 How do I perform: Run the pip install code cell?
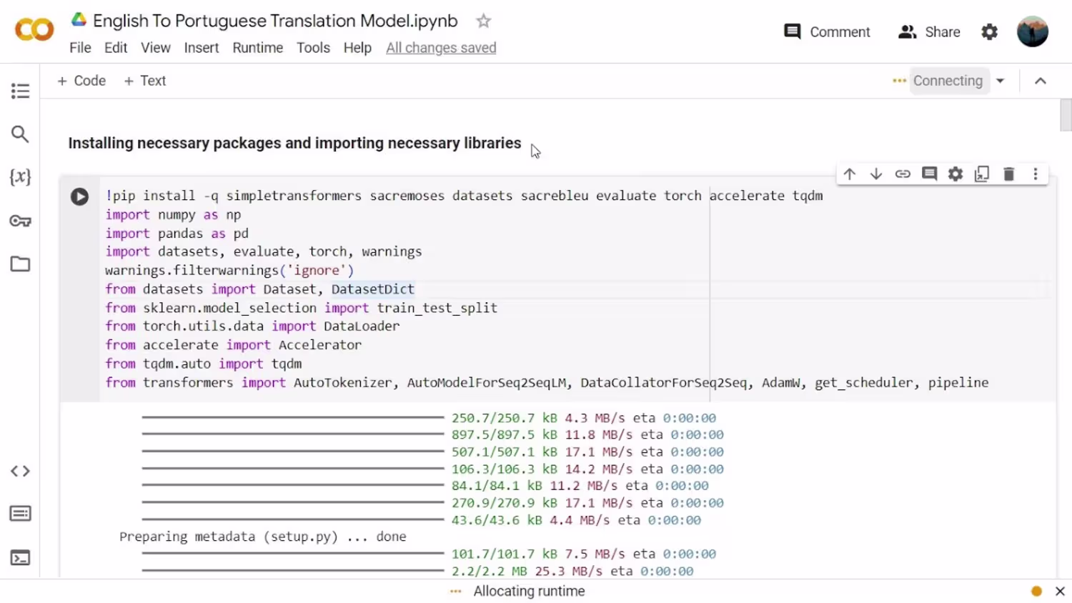coord(79,196)
